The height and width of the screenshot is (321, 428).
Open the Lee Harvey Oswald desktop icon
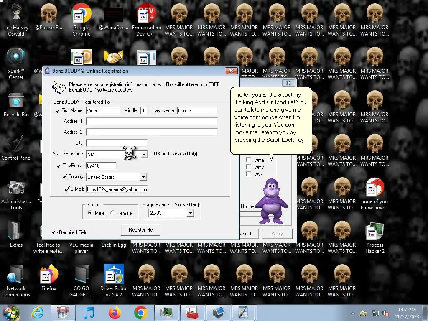(16, 20)
